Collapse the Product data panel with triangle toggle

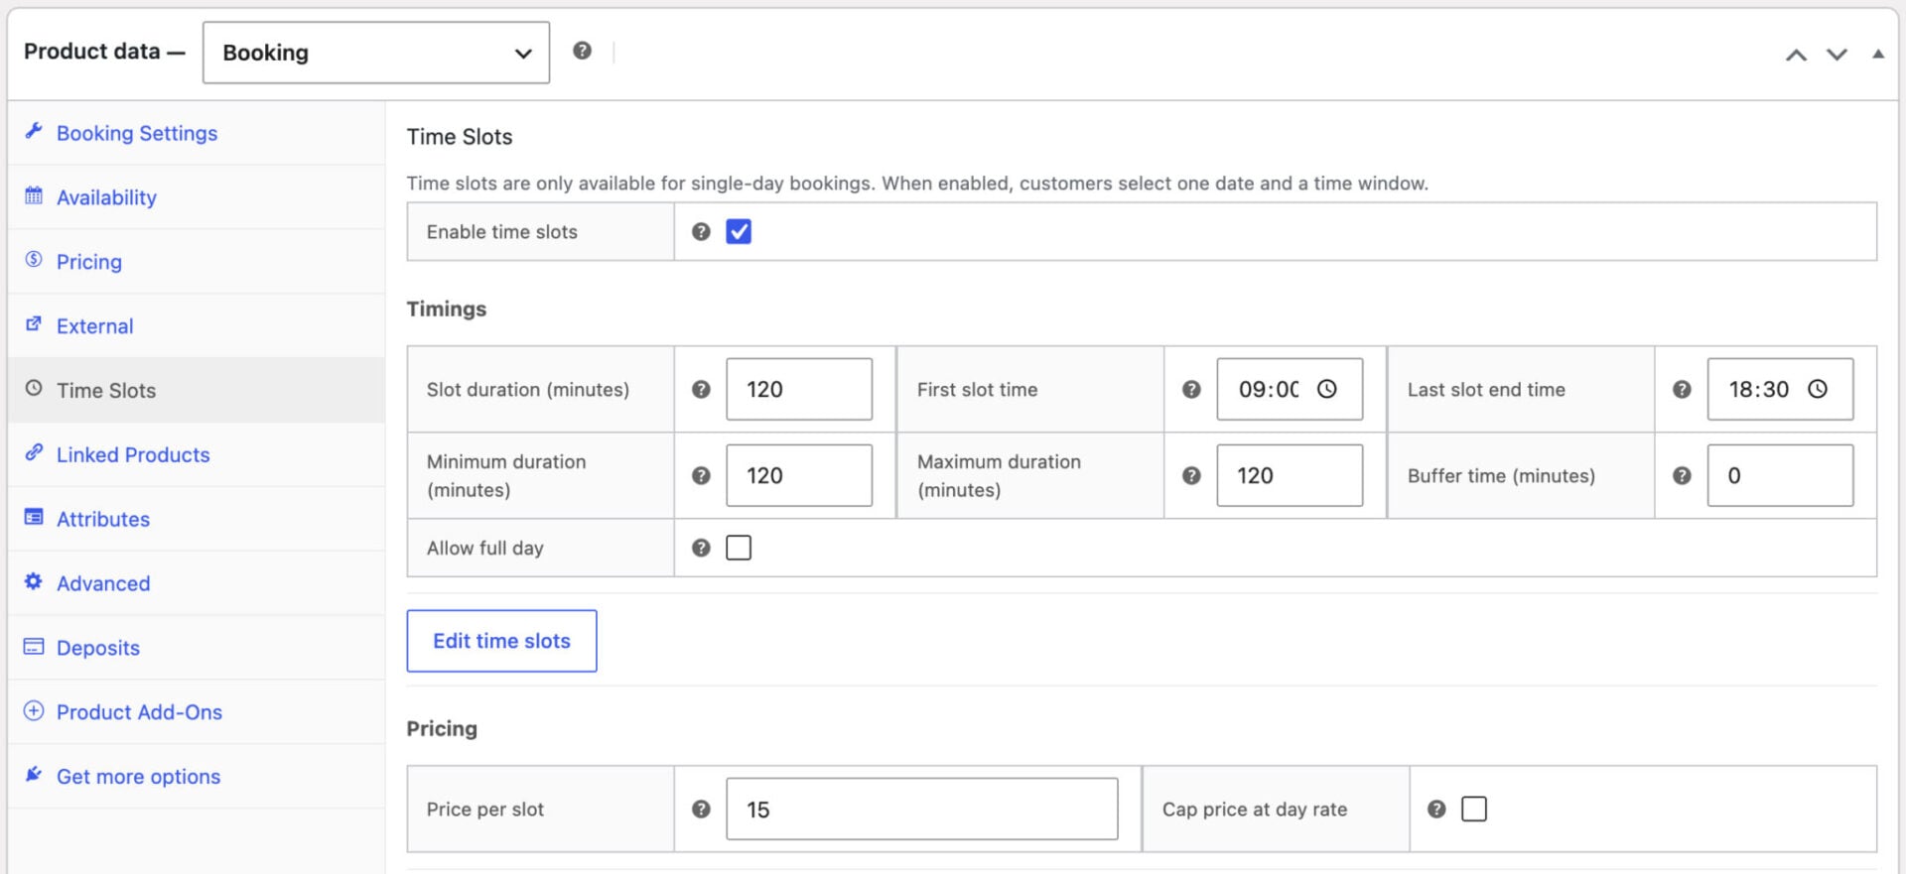point(1878,54)
